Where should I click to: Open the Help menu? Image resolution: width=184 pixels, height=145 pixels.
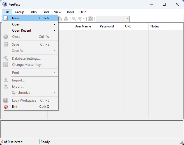83,12
